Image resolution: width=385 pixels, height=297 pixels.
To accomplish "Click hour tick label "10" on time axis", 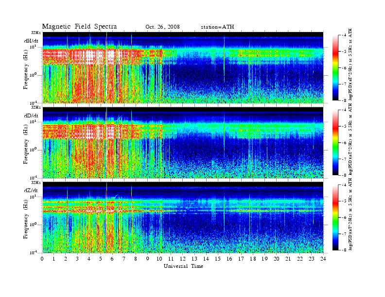I will click(159, 259).
